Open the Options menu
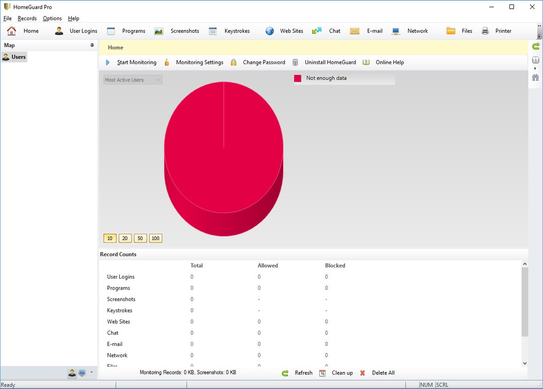This screenshot has height=389, width=543. click(x=53, y=18)
